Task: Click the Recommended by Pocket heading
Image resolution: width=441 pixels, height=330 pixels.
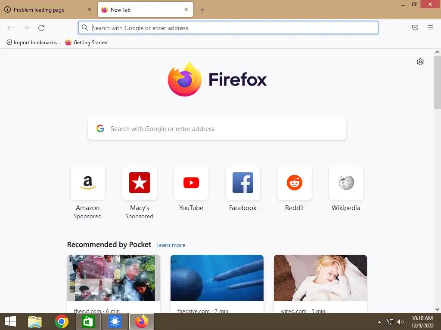Action: pos(109,244)
